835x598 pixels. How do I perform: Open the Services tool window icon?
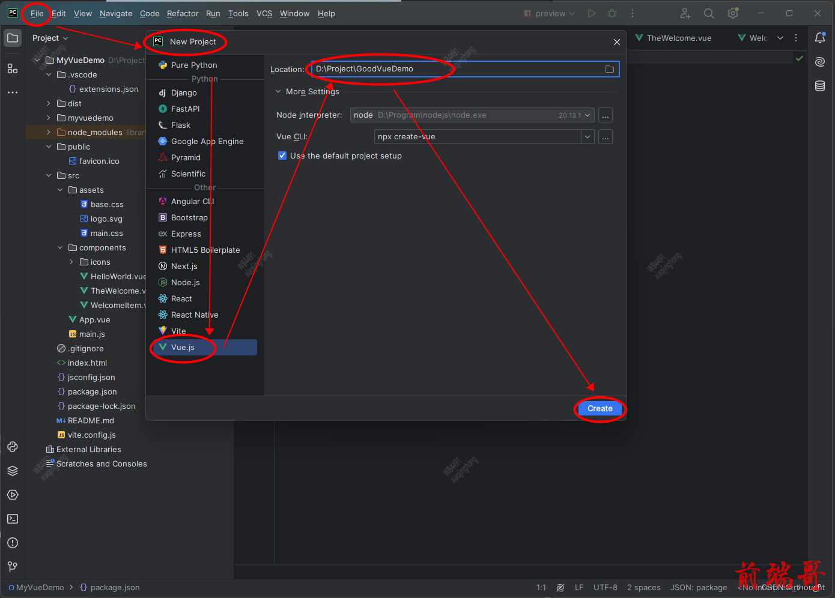click(12, 495)
